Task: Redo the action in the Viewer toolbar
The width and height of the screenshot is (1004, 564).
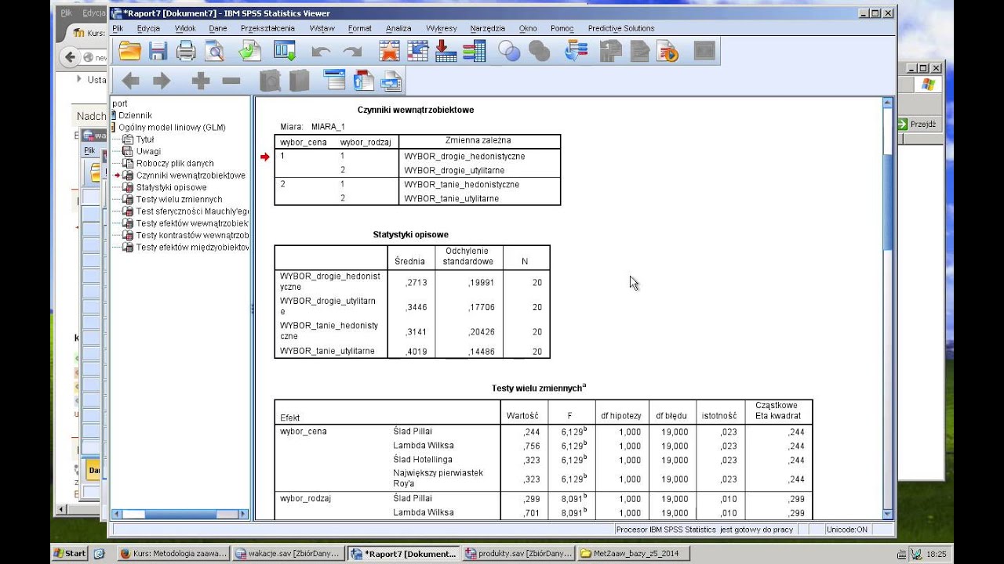Action: click(x=352, y=52)
